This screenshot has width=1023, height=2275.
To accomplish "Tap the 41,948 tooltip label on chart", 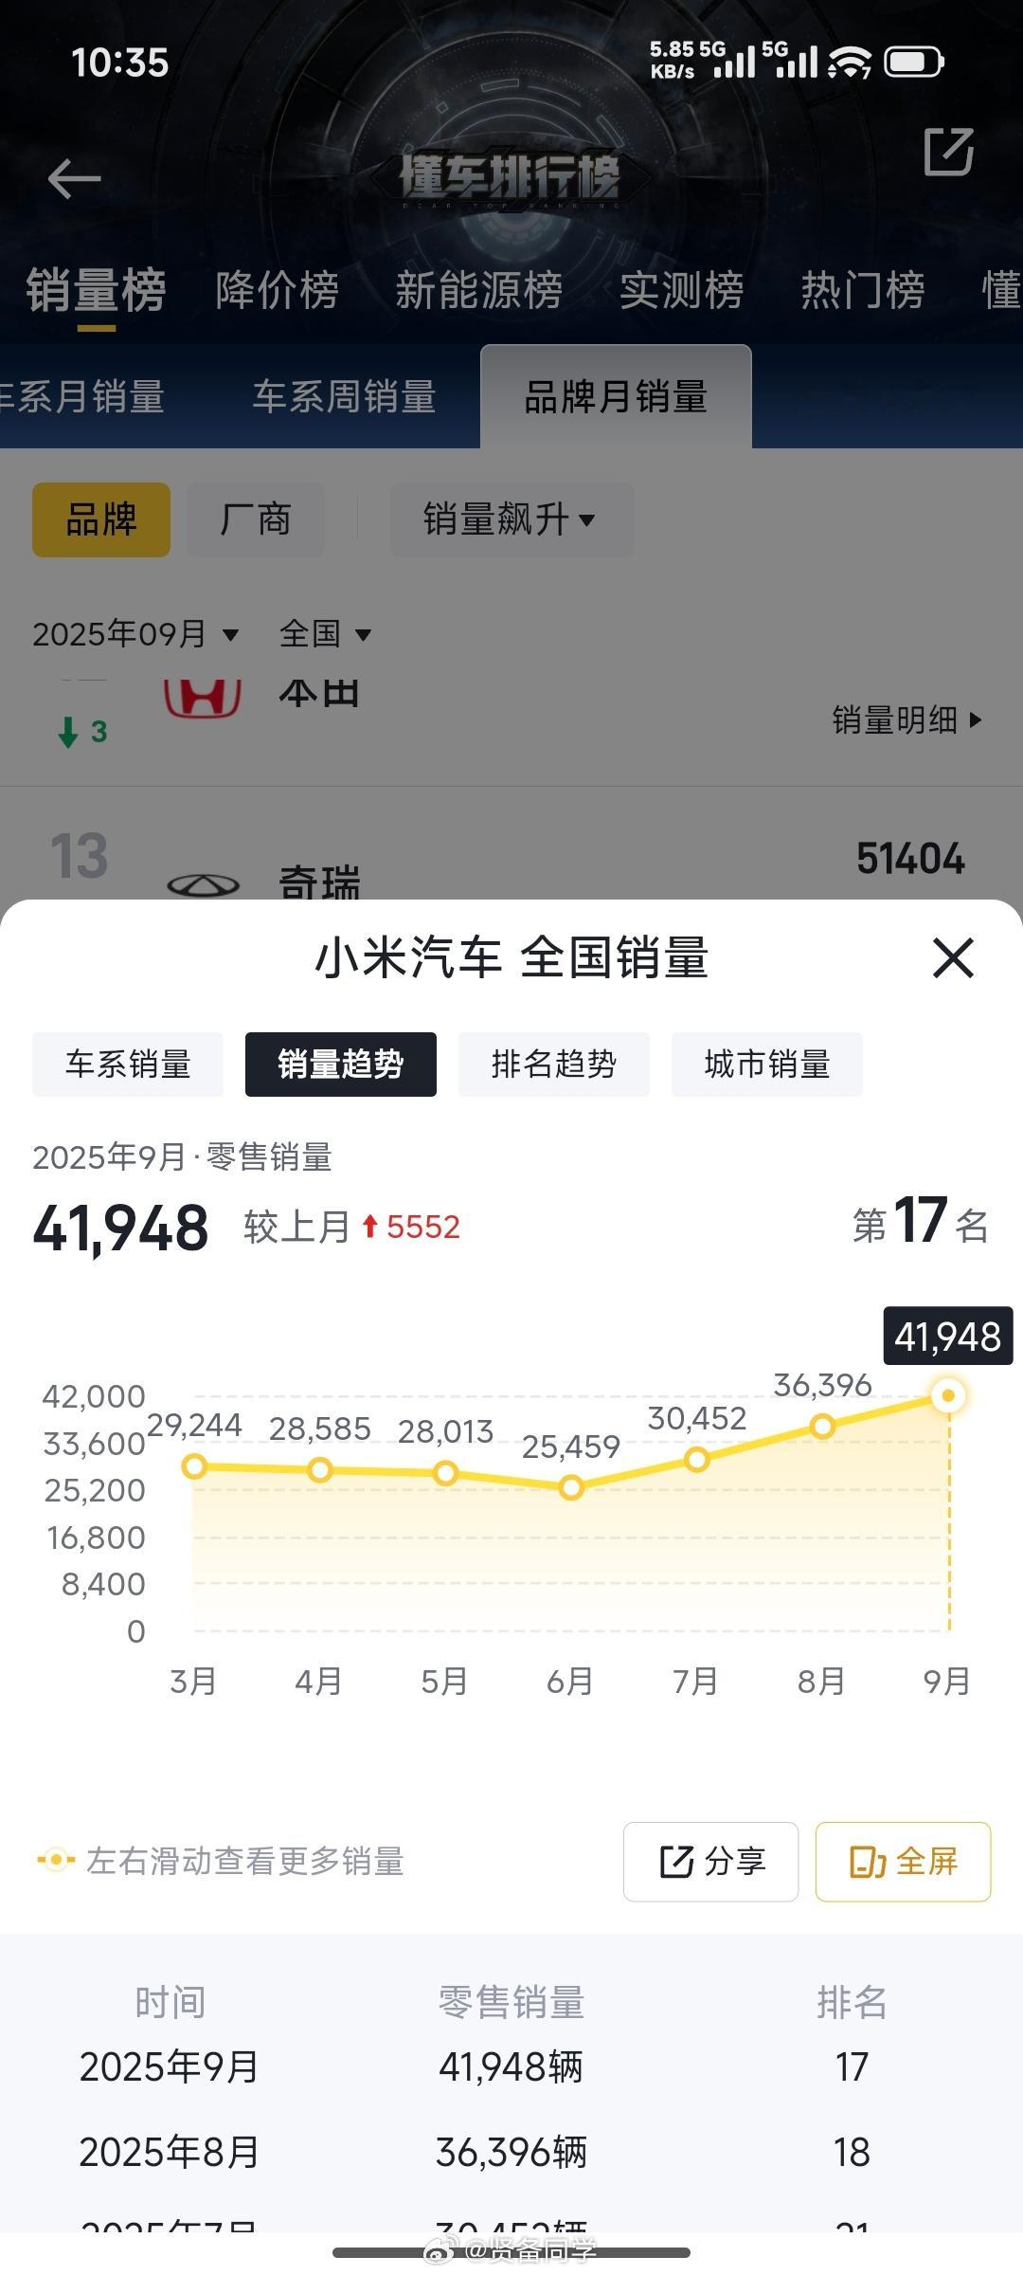I will pyautogui.click(x=948, y=1337).
